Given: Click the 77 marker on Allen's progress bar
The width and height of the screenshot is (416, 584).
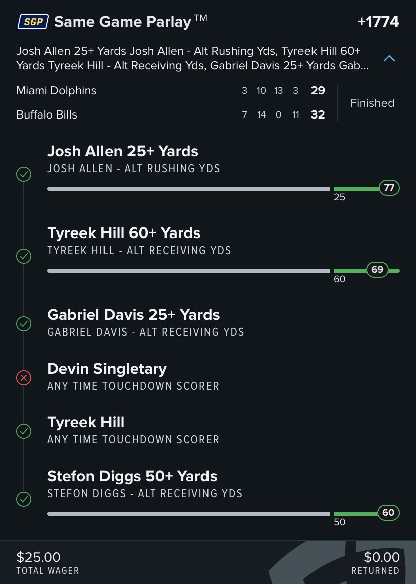Looking at the screenshot, I should point(389,188).
